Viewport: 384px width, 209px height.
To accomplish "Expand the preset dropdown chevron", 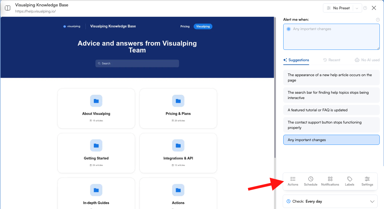I will tap(357, 8).
